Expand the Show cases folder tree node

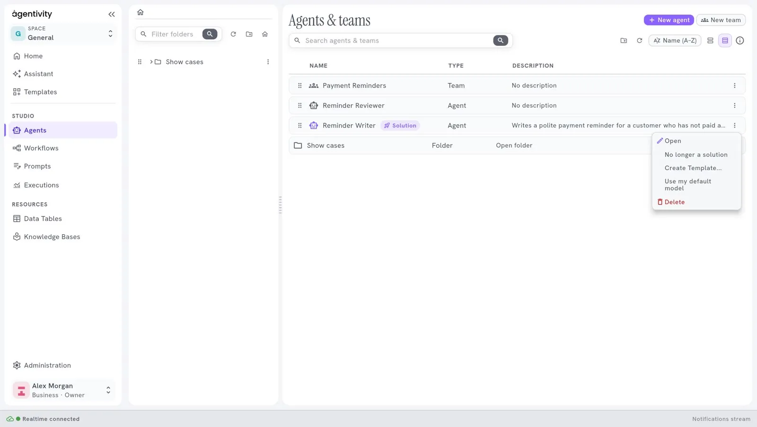pyautogui.click(x=151, y=62)
